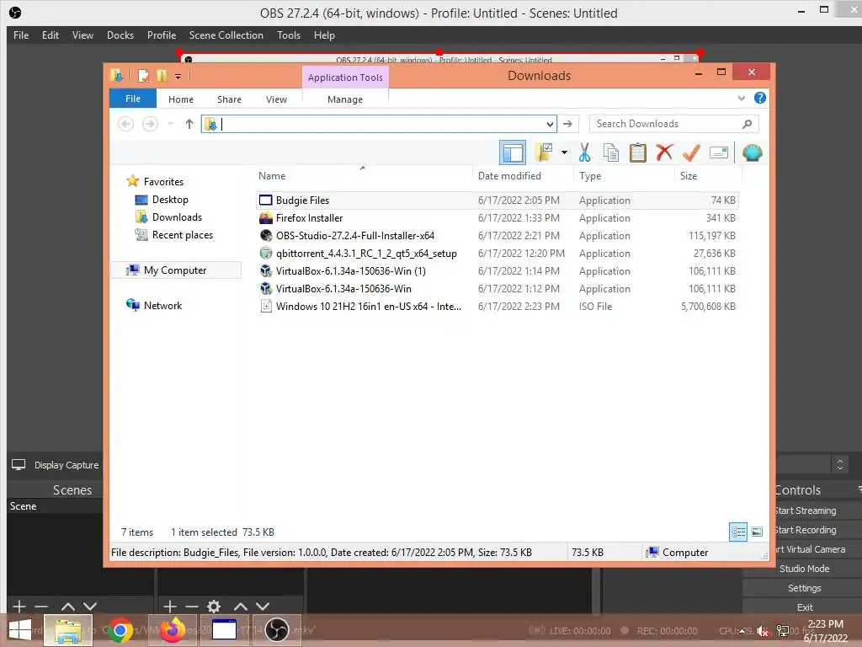The height and width of the screenshot is (647, 862).
Task: Open Firefox from the taskbar
Action: pos(172,630)
